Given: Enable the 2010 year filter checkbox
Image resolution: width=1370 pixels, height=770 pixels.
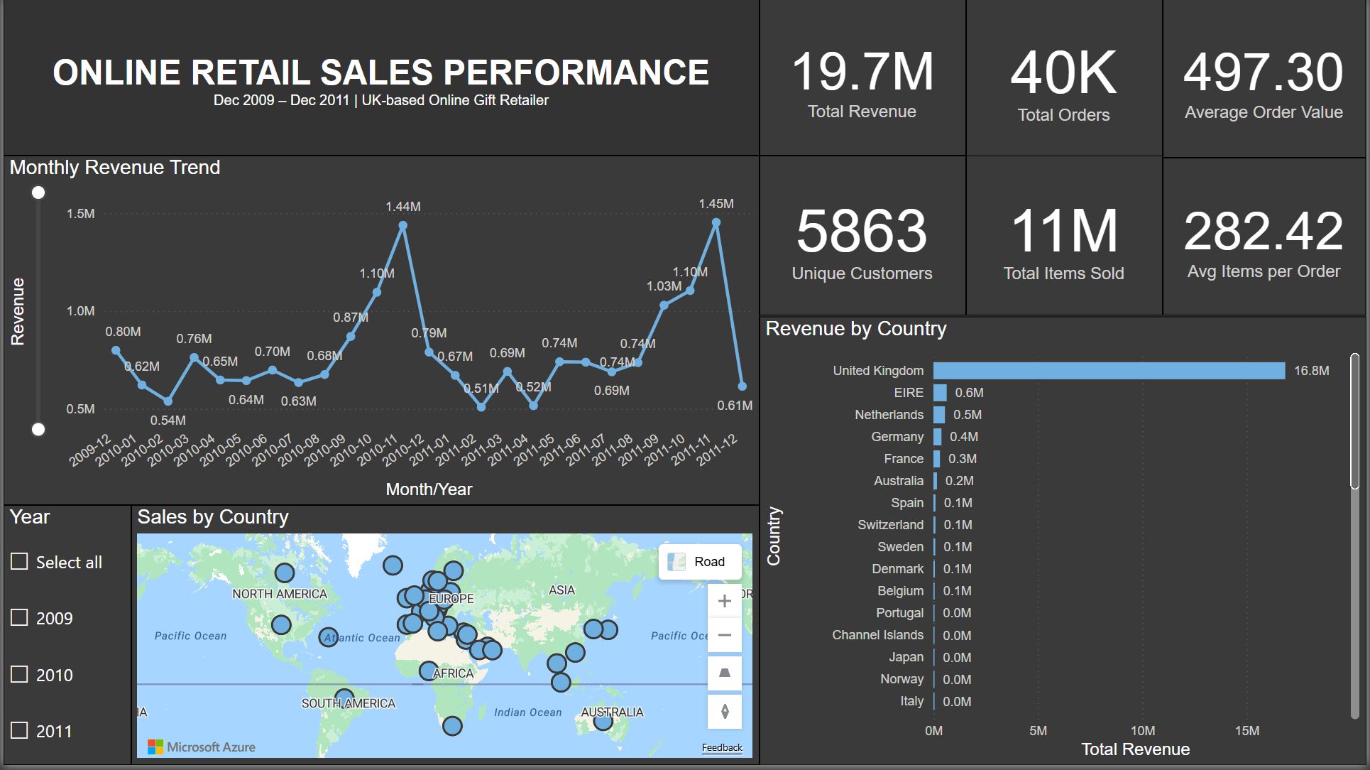Looking at the screenshot, I should [x=19, y=674].
